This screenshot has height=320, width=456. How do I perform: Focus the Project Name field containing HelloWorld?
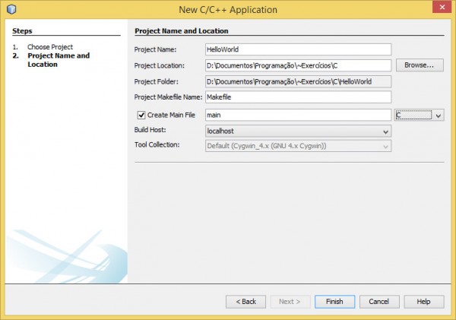click(x=298, y=49)
